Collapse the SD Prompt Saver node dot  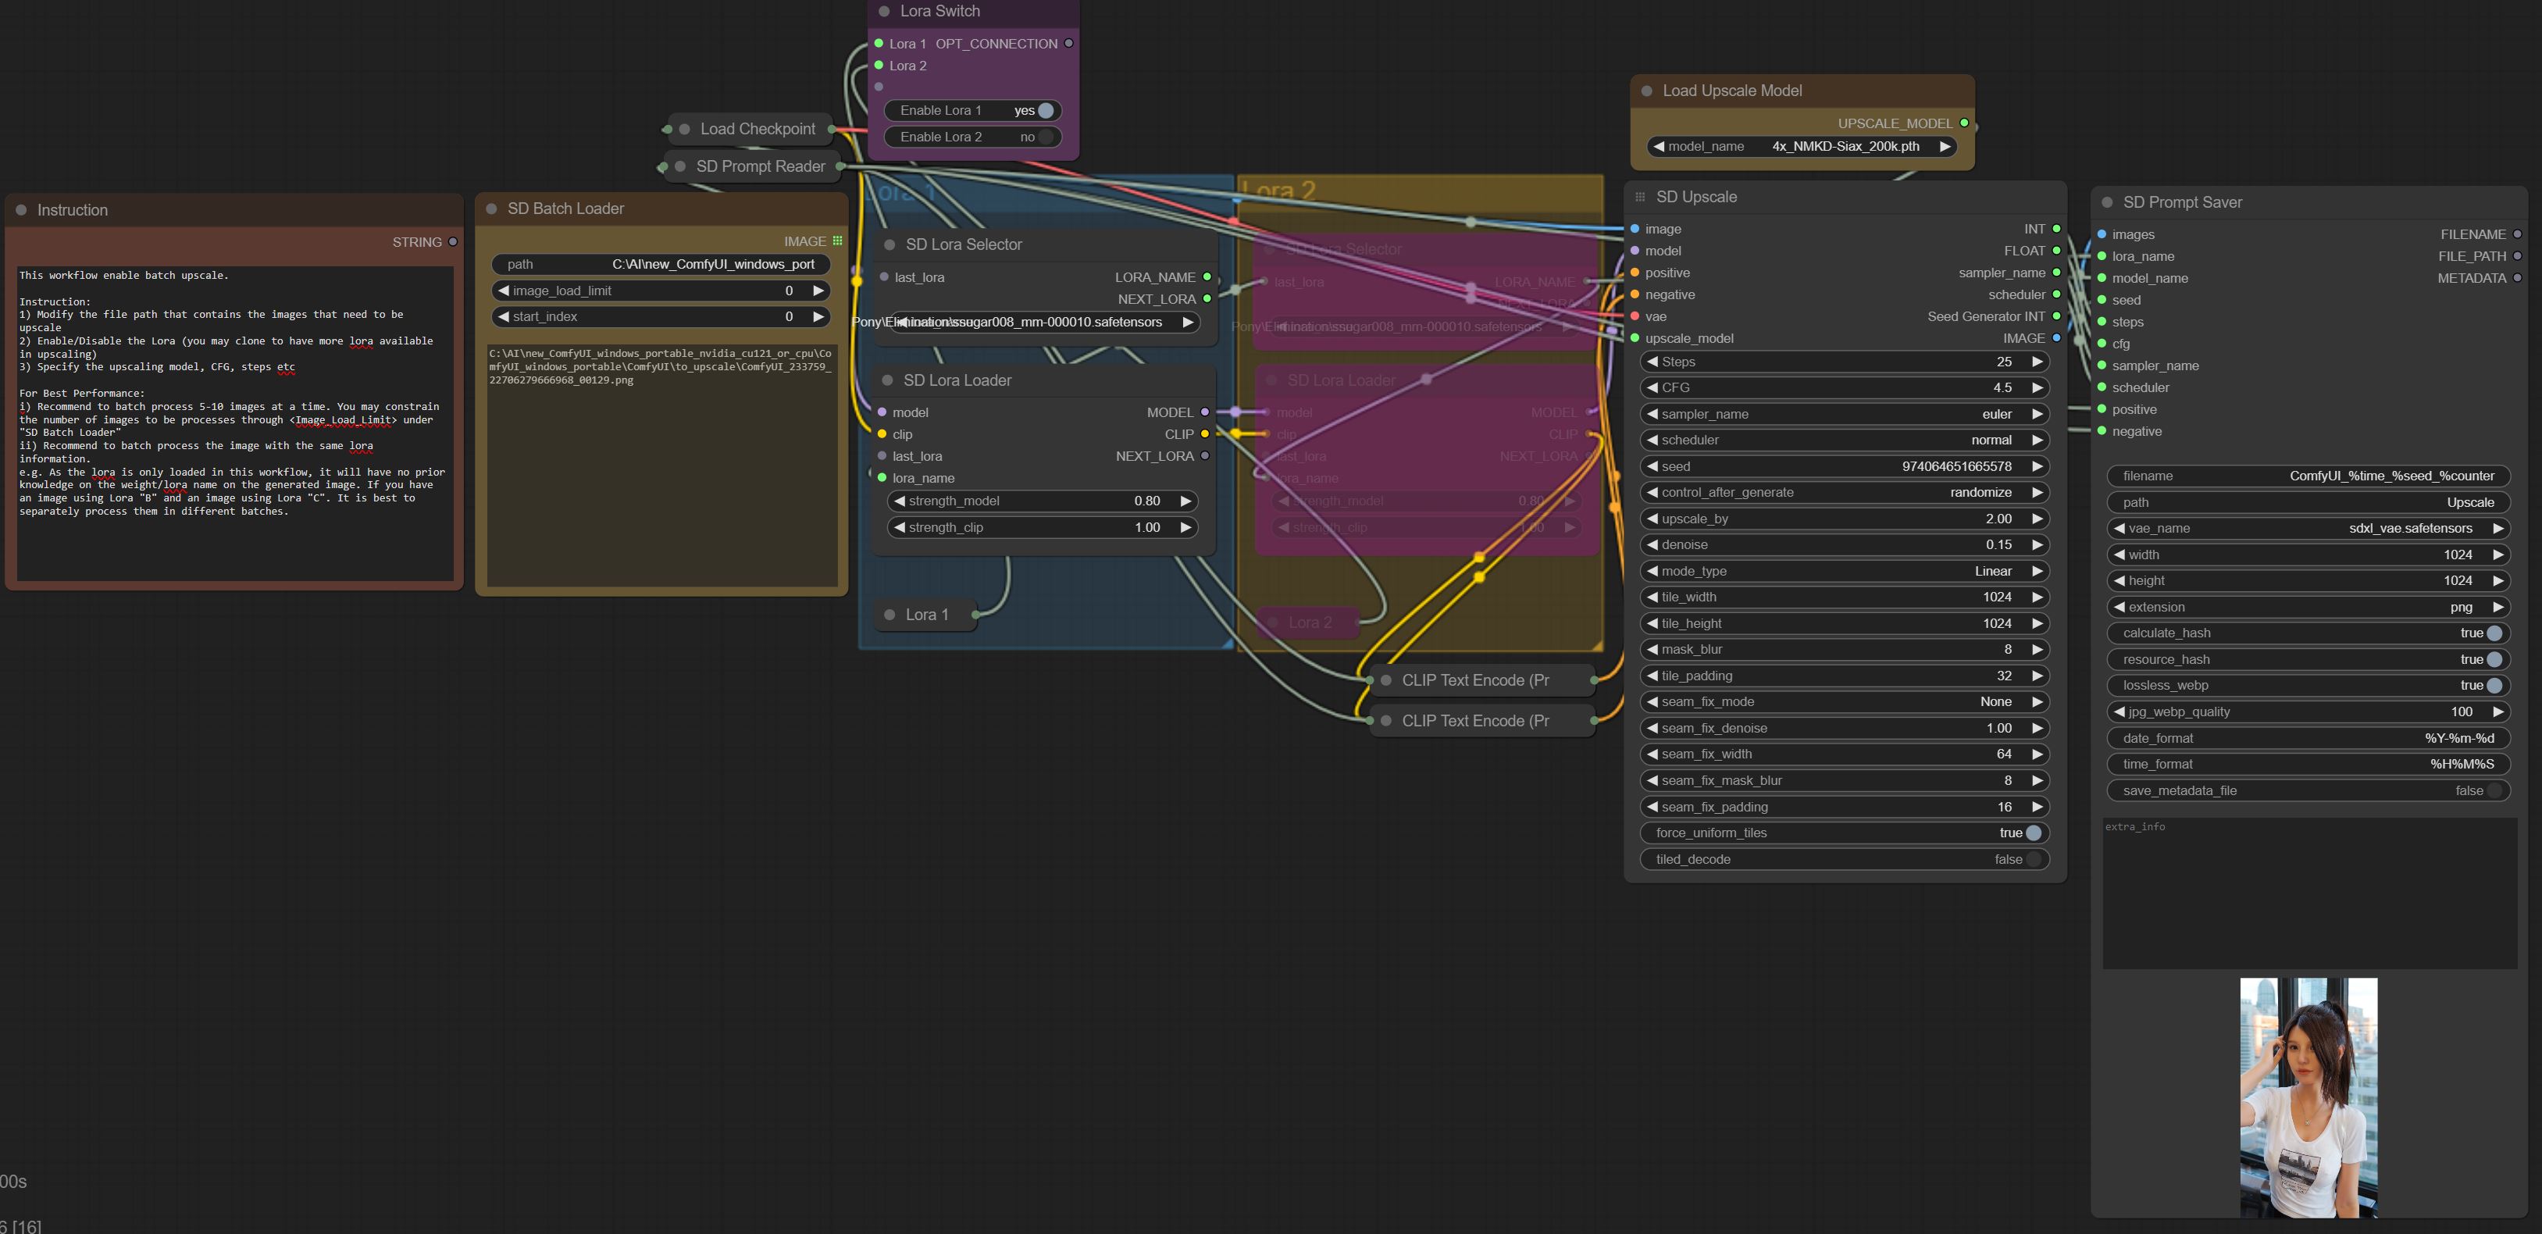click(x=2107, y=202)
